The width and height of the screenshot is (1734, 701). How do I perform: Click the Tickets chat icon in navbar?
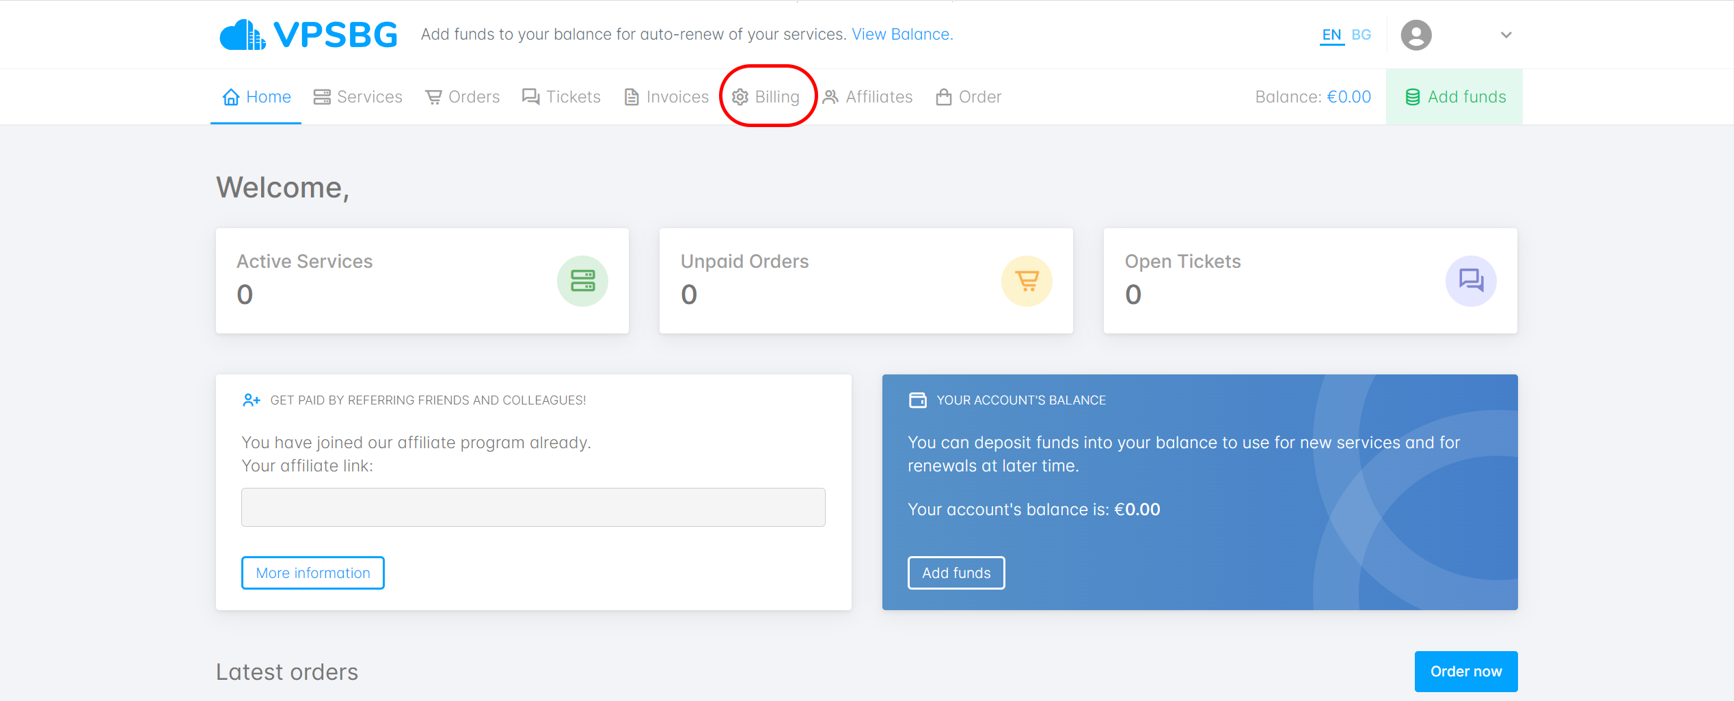[x=530, y=97]
